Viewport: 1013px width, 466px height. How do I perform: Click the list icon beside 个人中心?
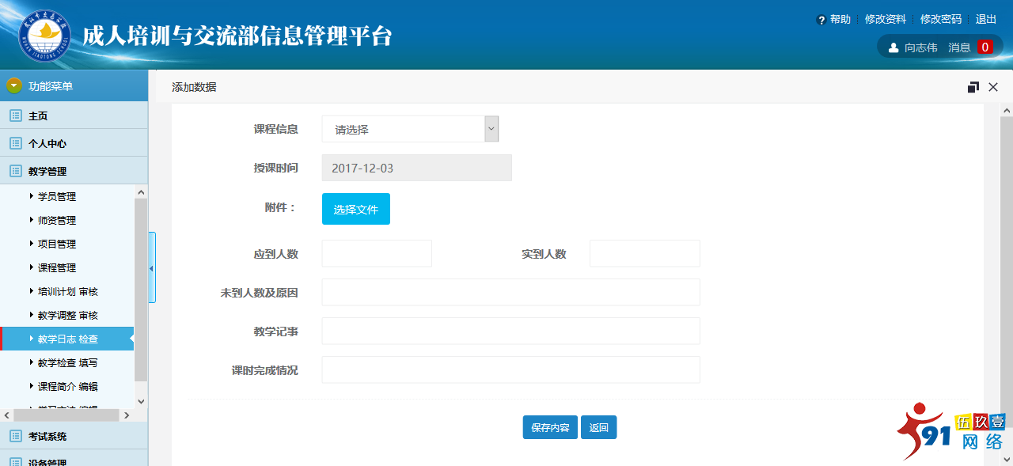(15, 143)
